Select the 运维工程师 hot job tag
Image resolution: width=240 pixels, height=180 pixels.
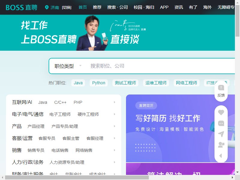(156, 83)
